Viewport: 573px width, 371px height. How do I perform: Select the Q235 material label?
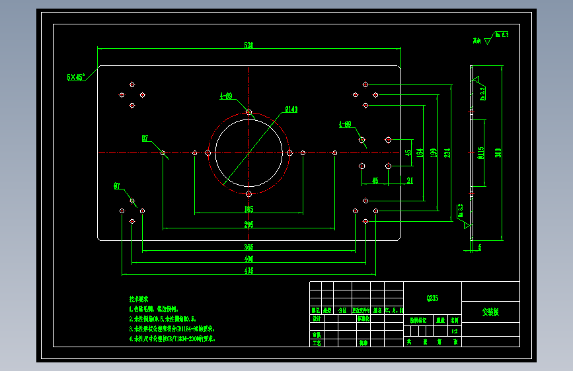pyautogui.click(x=432, y=298)
